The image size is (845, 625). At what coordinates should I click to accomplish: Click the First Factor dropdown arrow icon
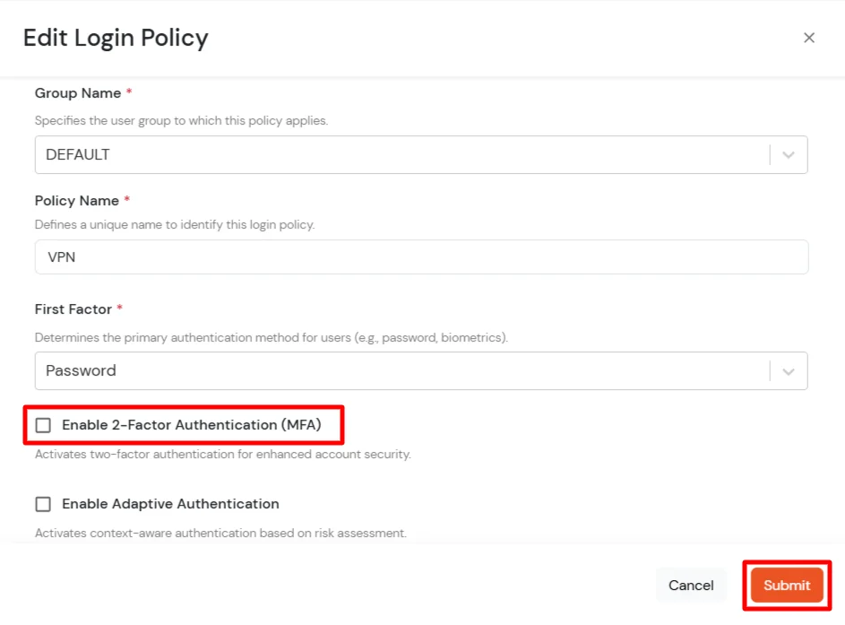pyautogui.click(x=789, y=370)
